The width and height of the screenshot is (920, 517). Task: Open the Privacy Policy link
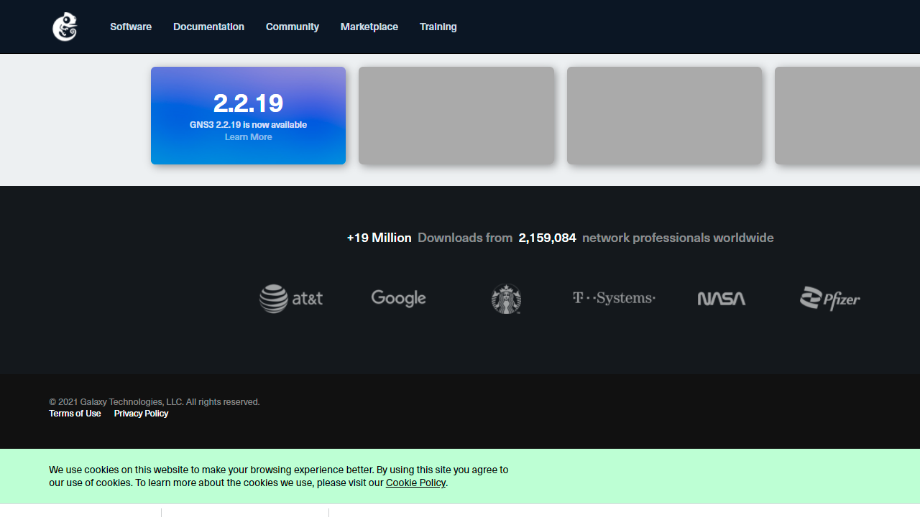click(x=141, y=414)
